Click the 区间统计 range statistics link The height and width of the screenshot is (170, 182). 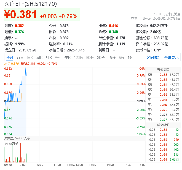coord(154,57)
